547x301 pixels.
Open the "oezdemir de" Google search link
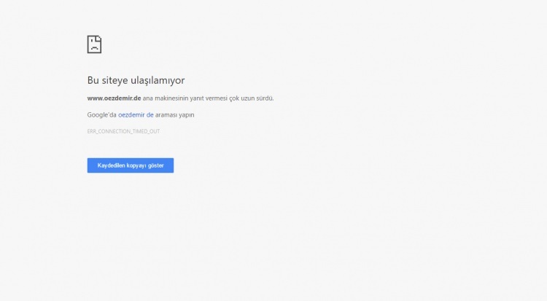(x=136, y=115)
